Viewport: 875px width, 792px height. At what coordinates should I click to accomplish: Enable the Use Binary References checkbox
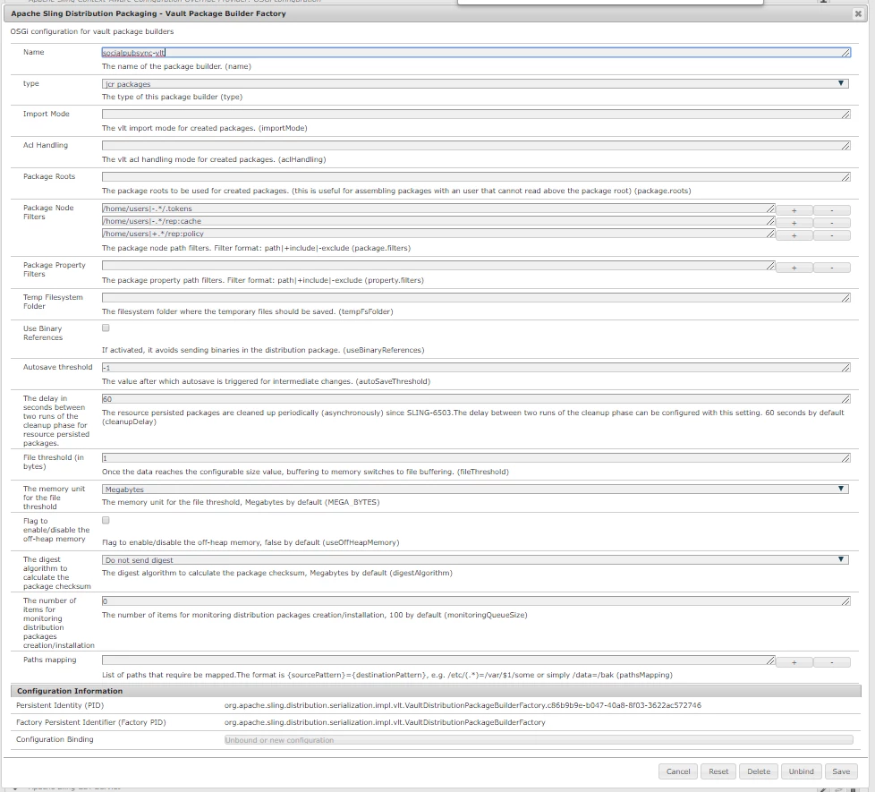tap(106, 328)
